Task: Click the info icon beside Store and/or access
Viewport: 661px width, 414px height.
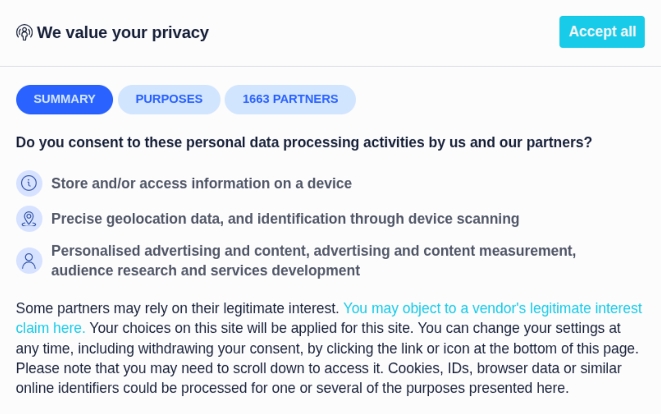Action: pyautogui.click(x=29, y=183)
